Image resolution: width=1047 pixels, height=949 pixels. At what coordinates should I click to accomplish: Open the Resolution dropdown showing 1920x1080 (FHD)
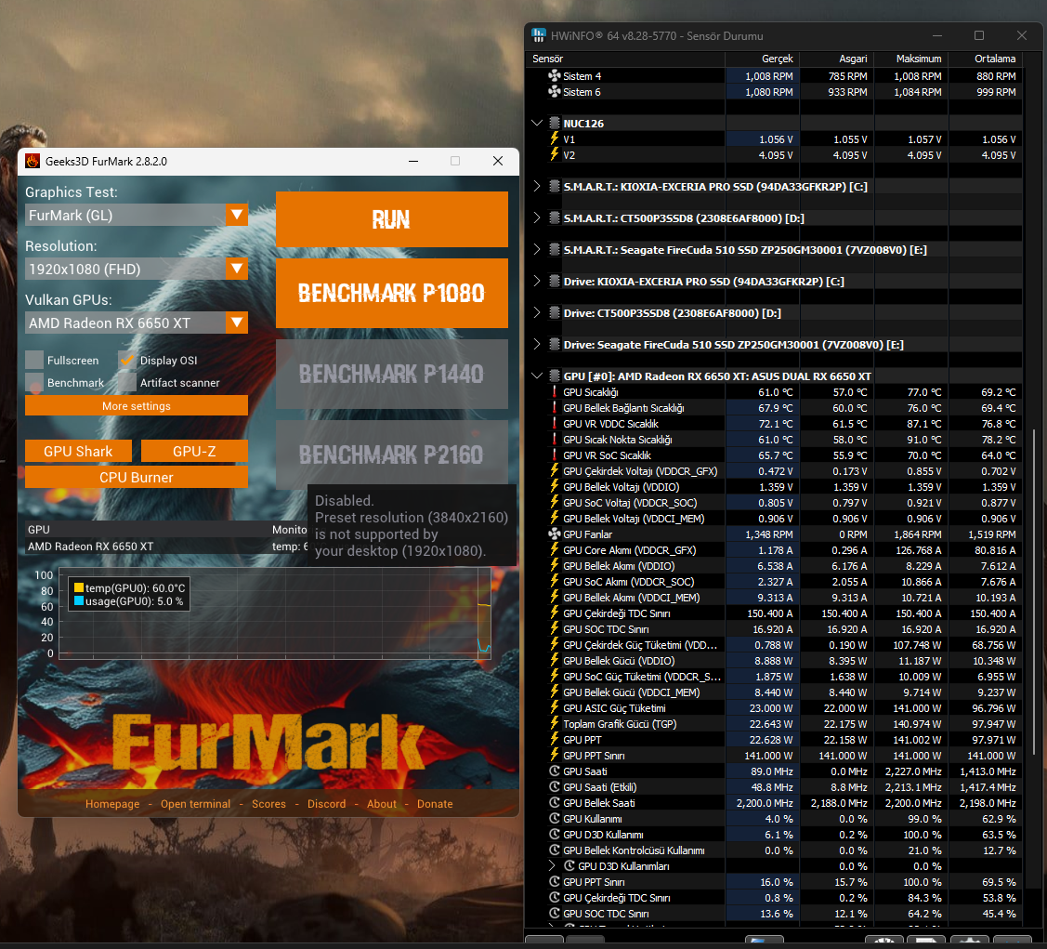(x=137, y=269)
